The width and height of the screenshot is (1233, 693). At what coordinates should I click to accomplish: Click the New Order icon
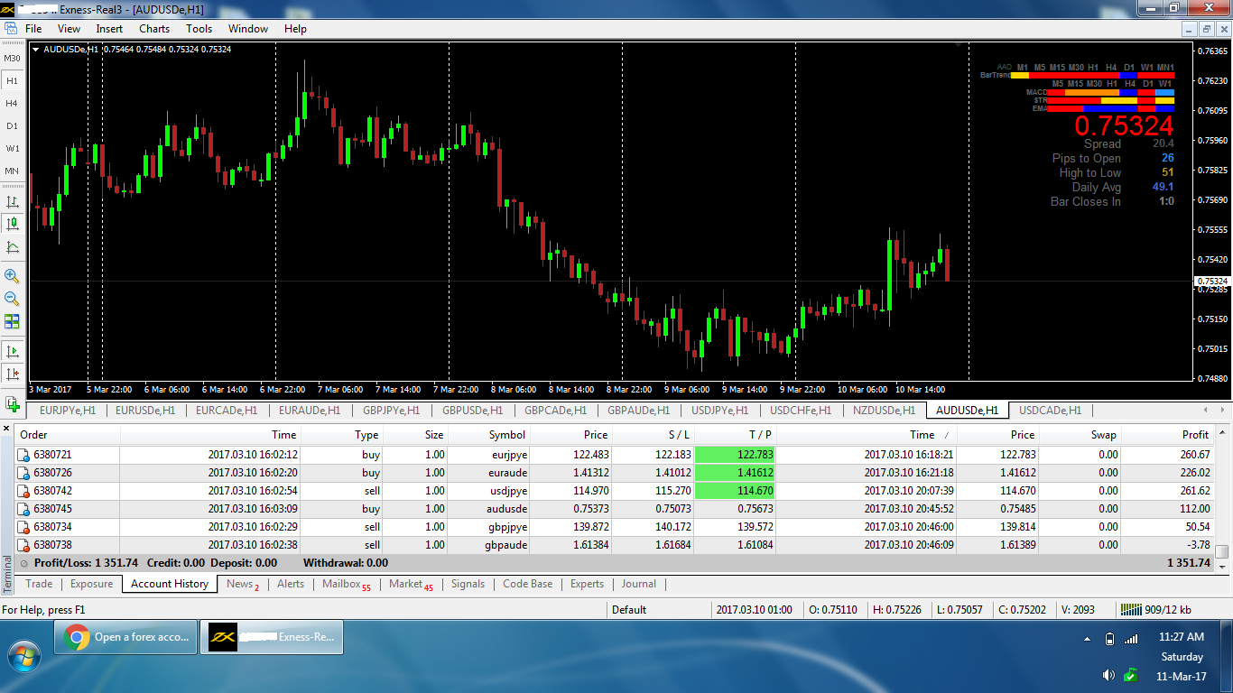point(12,403)
